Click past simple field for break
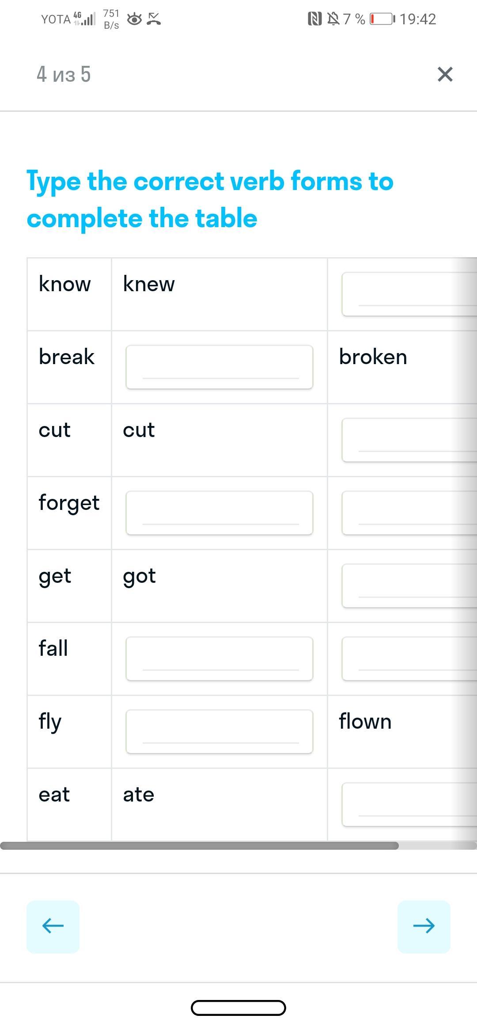This screenshot has height=1034, width=477. click(x=219, y=367)
